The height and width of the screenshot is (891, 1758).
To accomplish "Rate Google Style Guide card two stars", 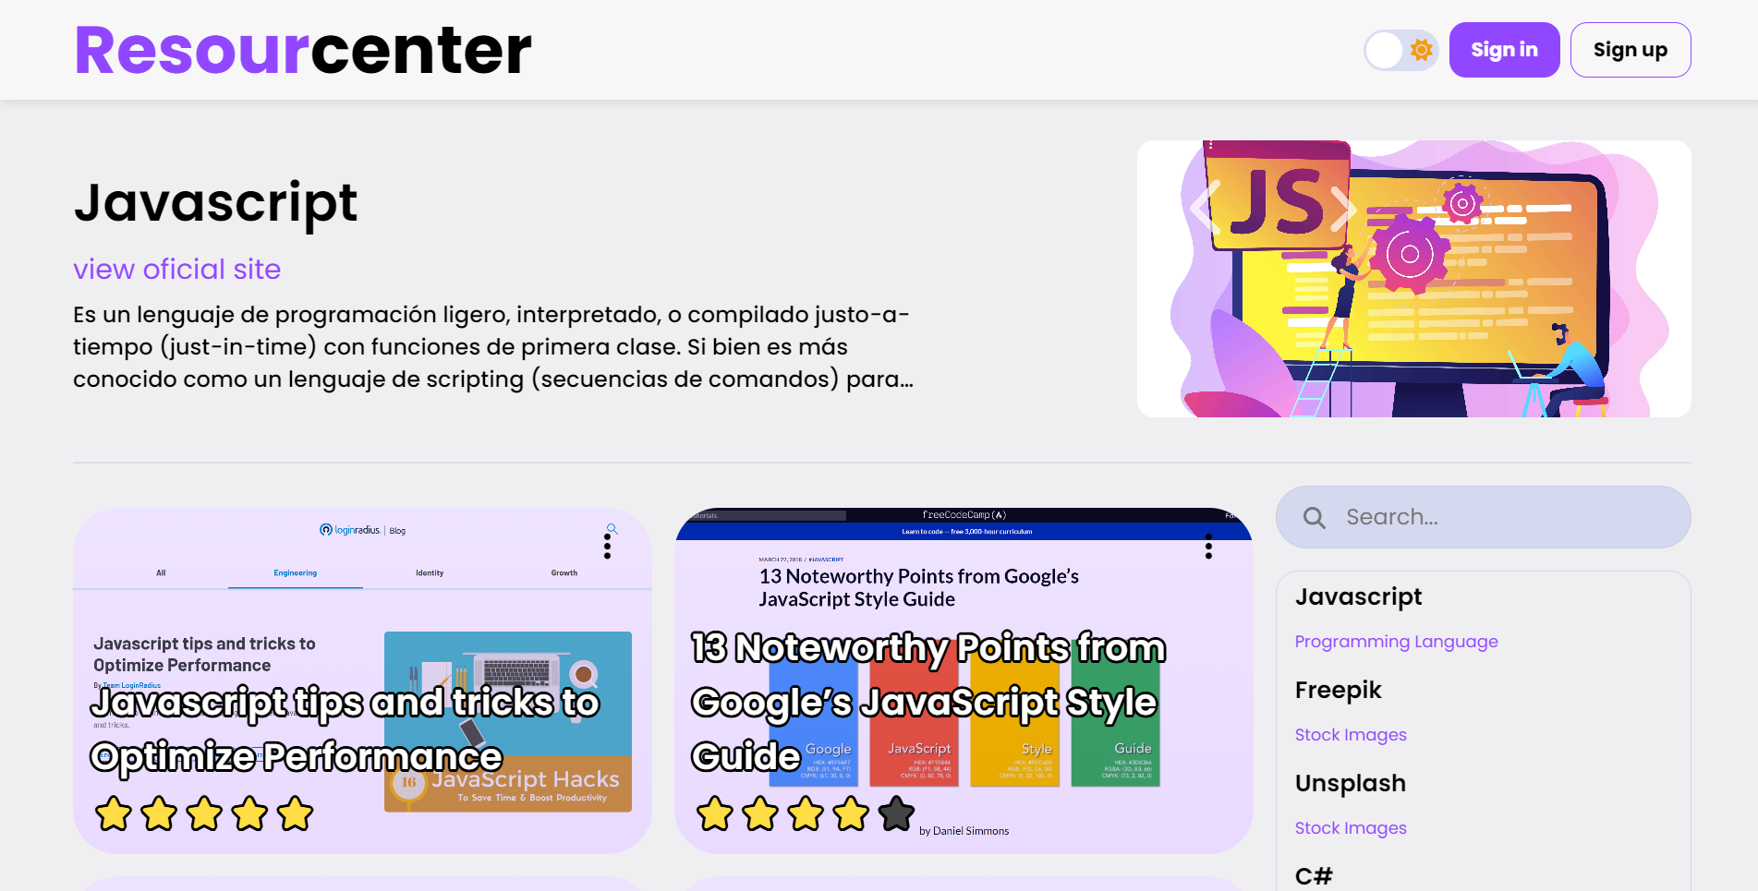I will tap(760, 813).
